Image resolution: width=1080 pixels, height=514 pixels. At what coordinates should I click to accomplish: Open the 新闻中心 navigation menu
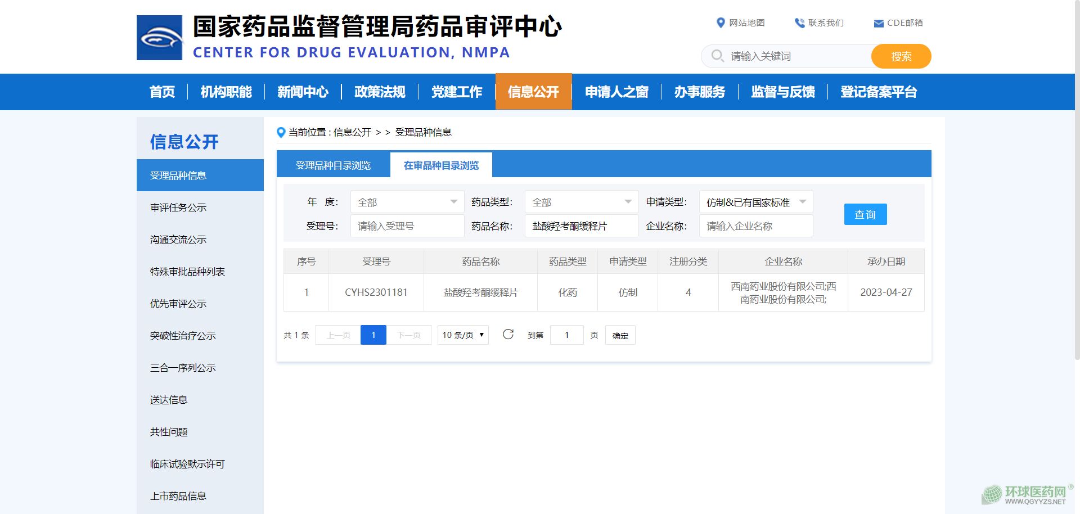(x=303, y=92)
